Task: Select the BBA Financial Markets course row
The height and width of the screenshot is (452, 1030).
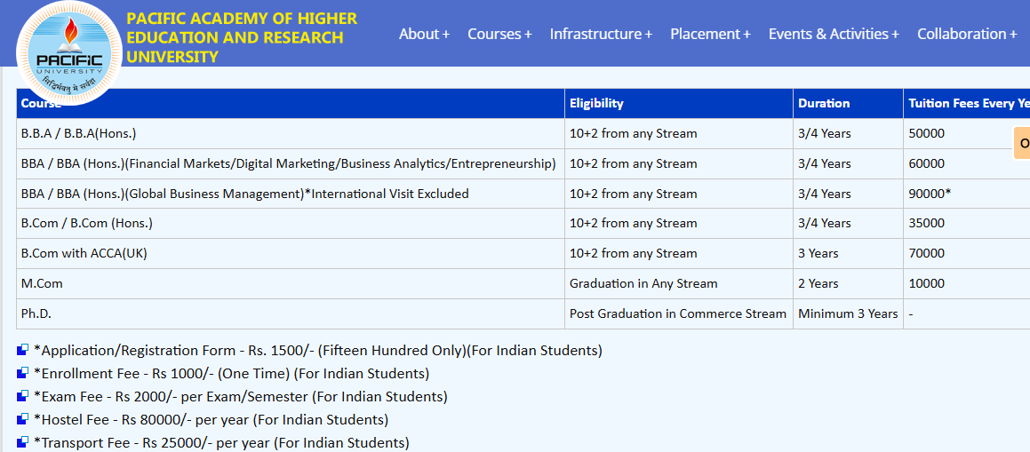Action: pos(291,163)
